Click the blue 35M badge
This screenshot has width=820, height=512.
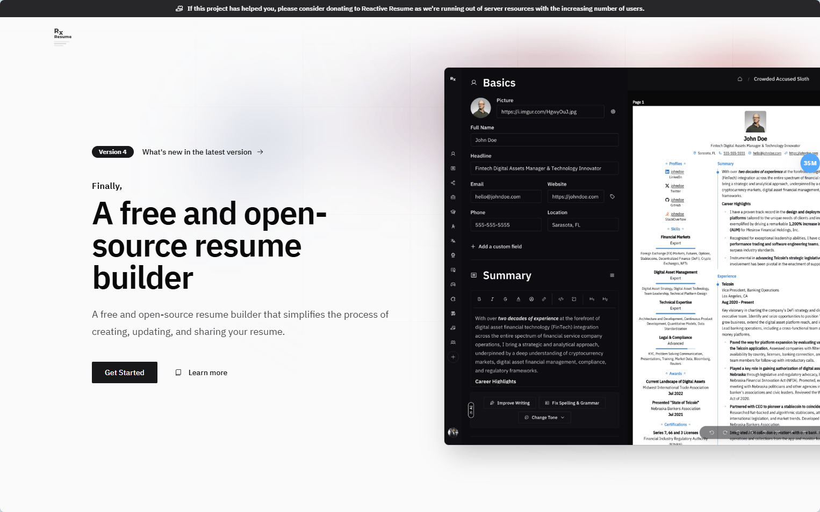click(x=810, y=163)
